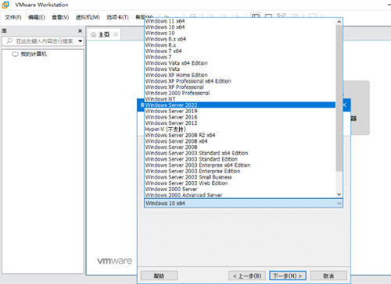391x284 pixels.
Task: Collapse the version combo box showing Windows 10 x64
Action: pyautogui.click(x=243, y=203)
